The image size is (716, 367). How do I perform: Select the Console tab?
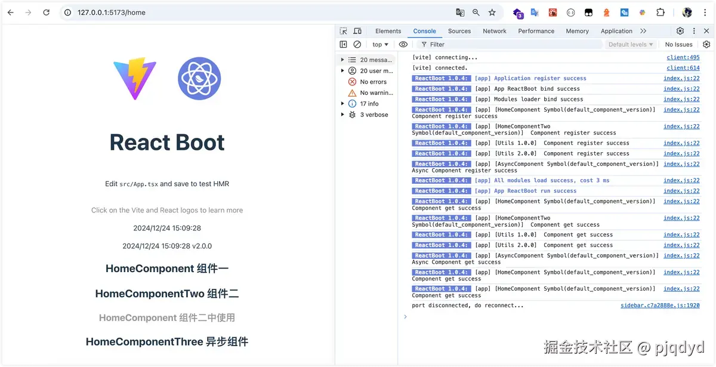(424, 31)
